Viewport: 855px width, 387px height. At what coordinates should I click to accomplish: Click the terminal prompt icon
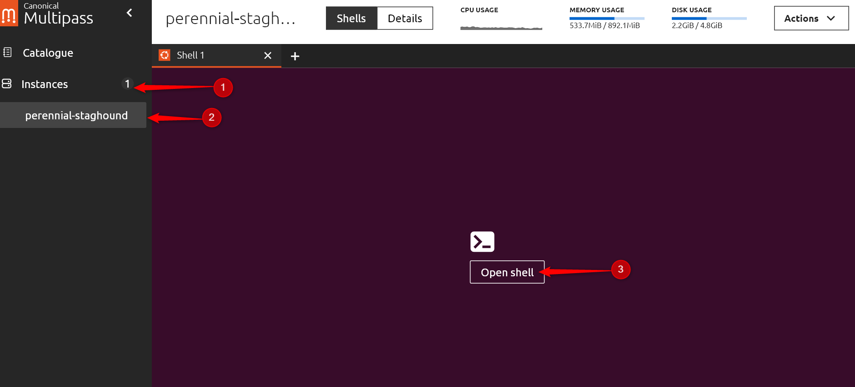[x=482, y=242]
